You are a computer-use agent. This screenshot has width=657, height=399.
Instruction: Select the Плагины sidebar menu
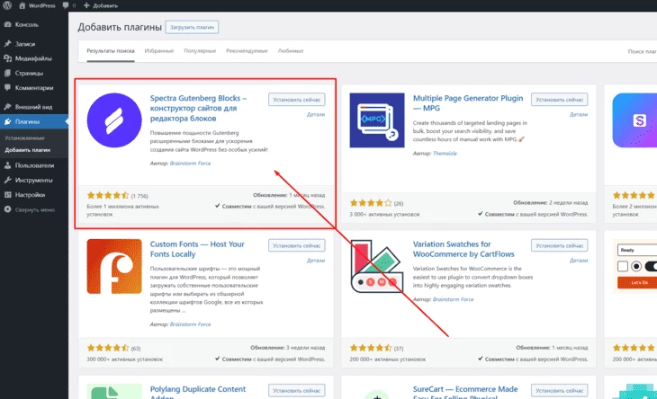point(34,121)
